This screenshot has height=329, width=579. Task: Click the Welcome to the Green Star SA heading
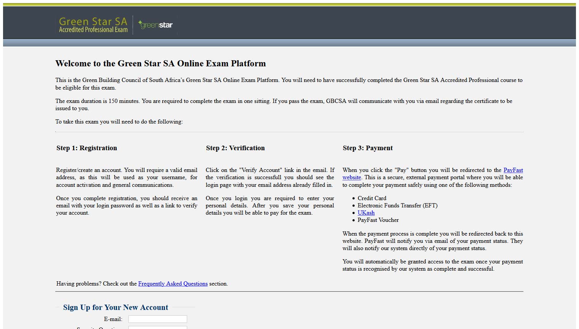(x=160, y=64)
